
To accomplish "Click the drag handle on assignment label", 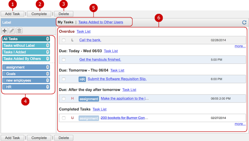I will click(4, 67).
